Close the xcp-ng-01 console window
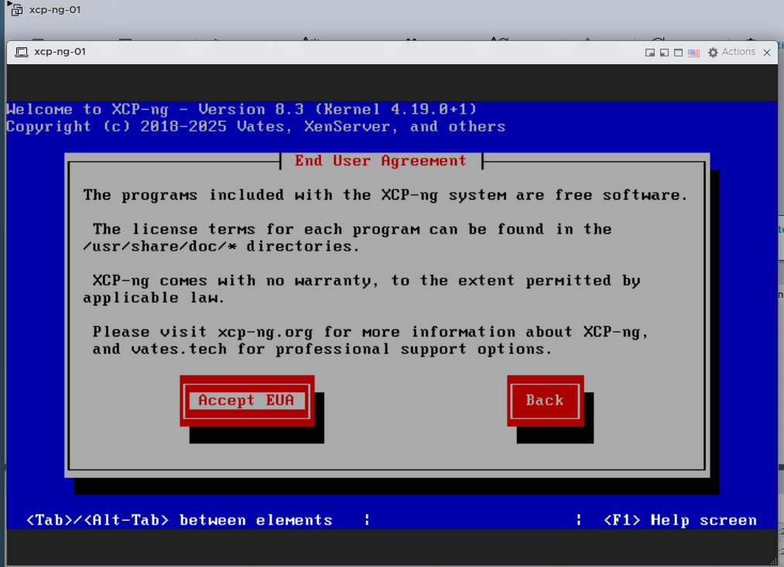Image resolution: width=784 pixels, height=567 pixels. coord(766,53)
